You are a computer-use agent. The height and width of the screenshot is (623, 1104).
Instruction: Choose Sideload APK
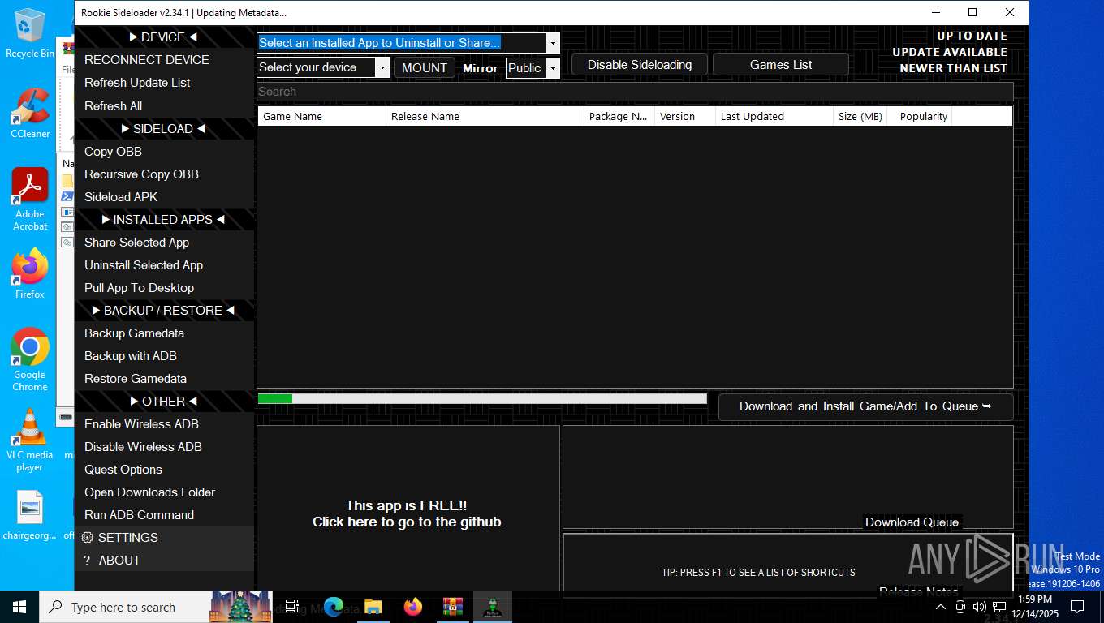(164, 197)
